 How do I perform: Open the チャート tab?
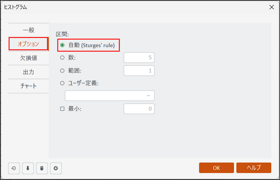tap(28, 86)
